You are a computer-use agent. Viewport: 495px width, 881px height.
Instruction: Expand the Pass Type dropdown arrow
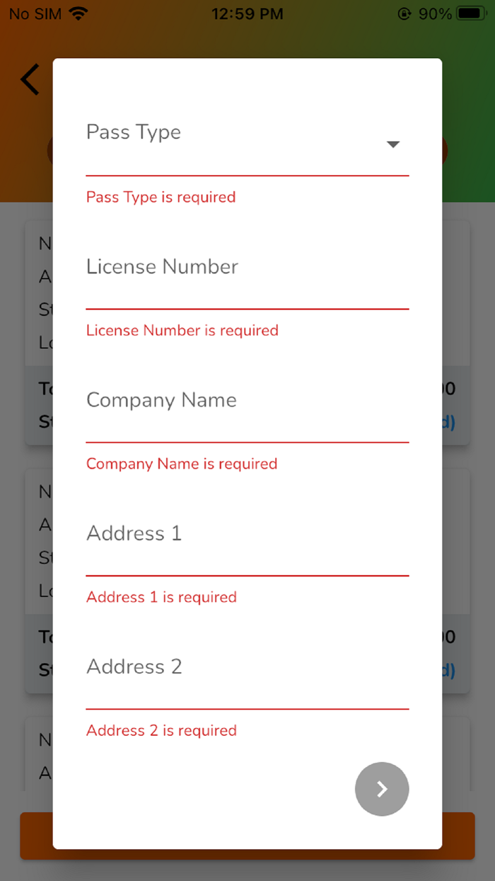tap(393, 144)
